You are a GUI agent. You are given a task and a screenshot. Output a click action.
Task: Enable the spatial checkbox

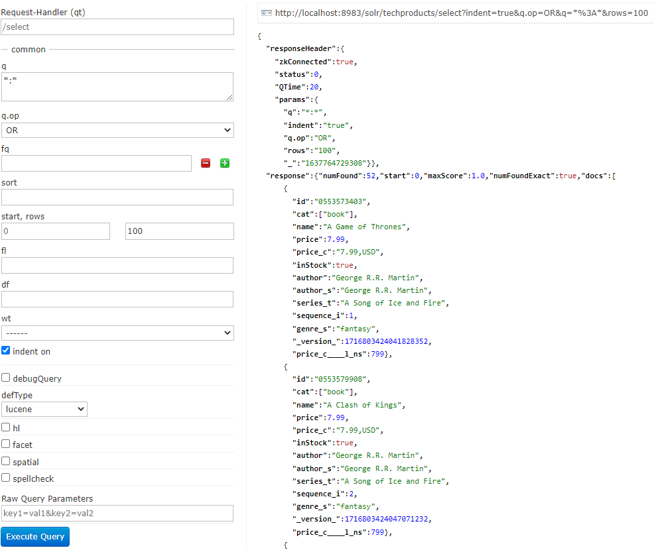(6, 461)
